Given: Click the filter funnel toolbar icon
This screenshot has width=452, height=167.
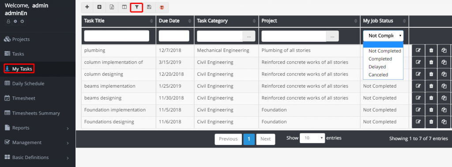Looking at the screenshot, I should click(137, 7).
